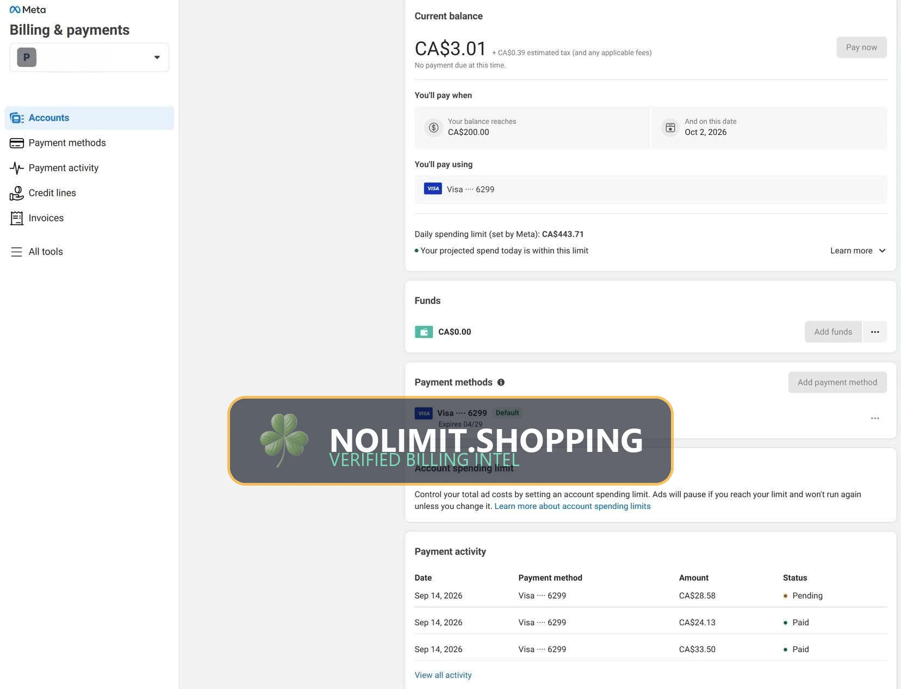
Task: Click Visa 6299 in the CA$33.50 row
Action: [x=542, y=649]
